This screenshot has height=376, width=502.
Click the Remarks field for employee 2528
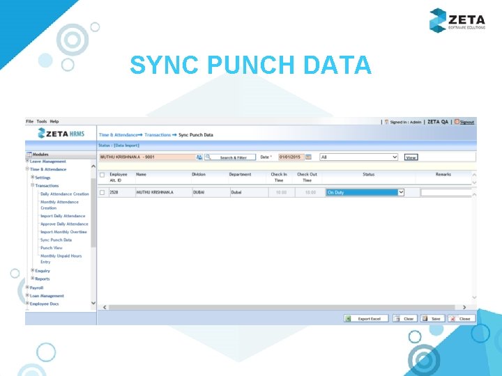point(446,192)
